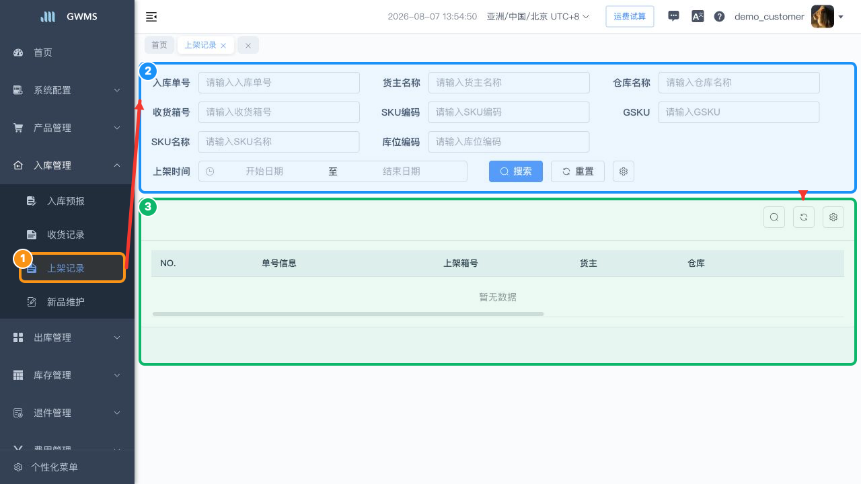
Task: Click the sidebar collapse hamburger icon
Action: [151, 17]
